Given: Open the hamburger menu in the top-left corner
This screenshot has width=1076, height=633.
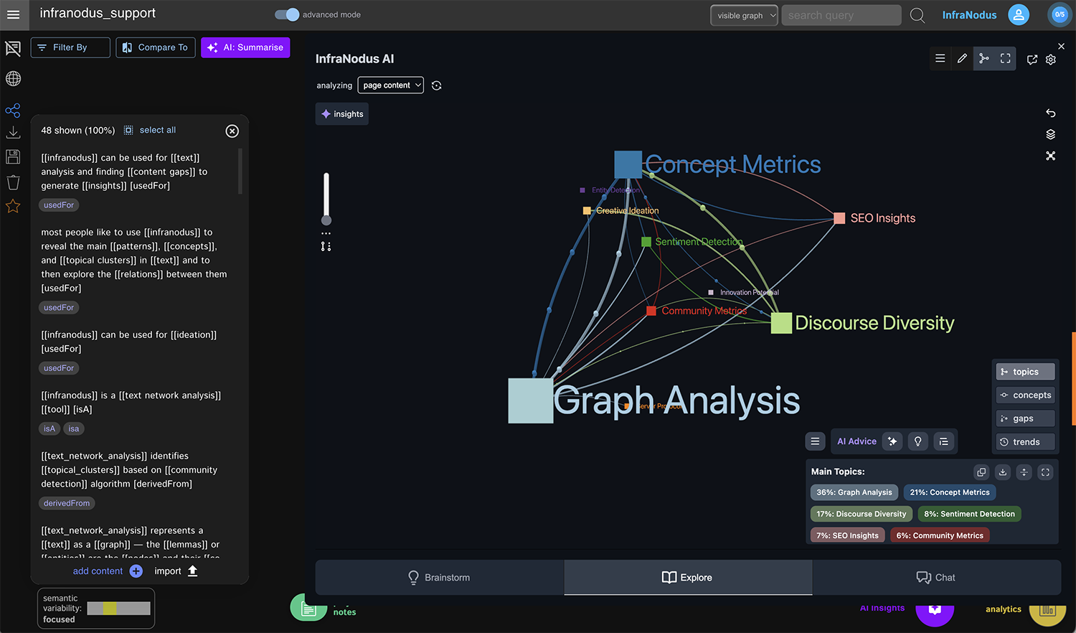Looking at the screenshot, I should point(14,14).
